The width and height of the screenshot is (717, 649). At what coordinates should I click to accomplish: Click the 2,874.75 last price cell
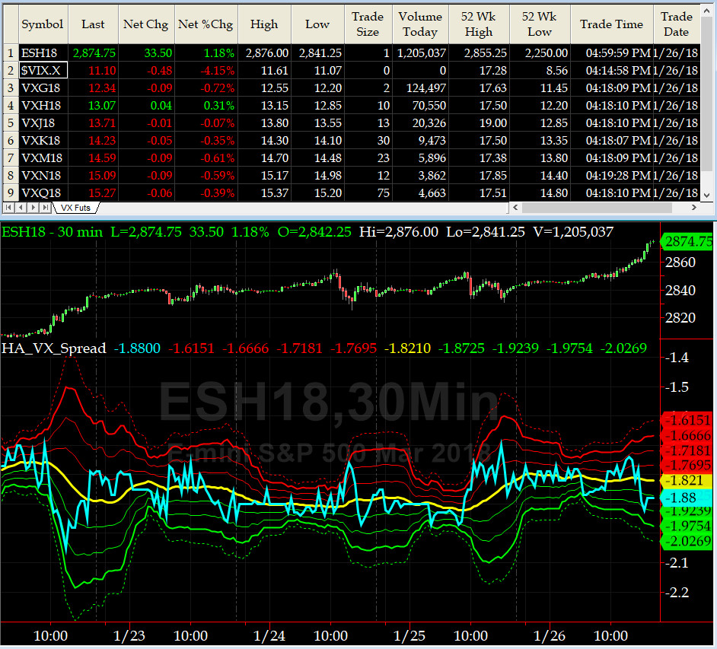(94, 53)
